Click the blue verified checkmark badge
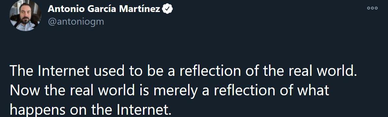The image size is (388, 117). [x=167, y=9]
